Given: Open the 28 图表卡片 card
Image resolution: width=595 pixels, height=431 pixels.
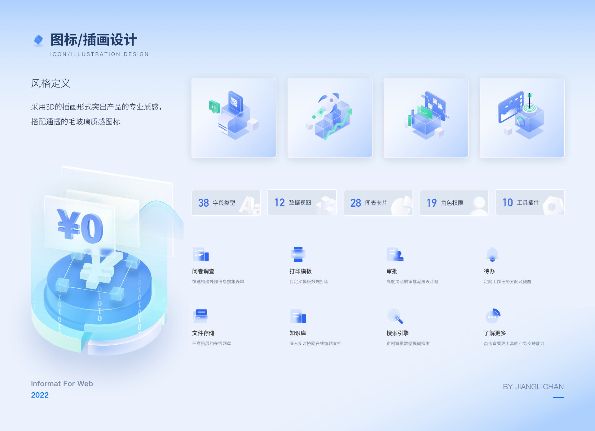Looking at the screenshot, I should 378,203.
